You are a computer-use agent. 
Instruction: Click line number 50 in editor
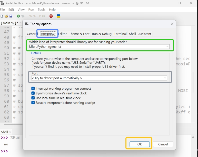[x=7, y=48]
